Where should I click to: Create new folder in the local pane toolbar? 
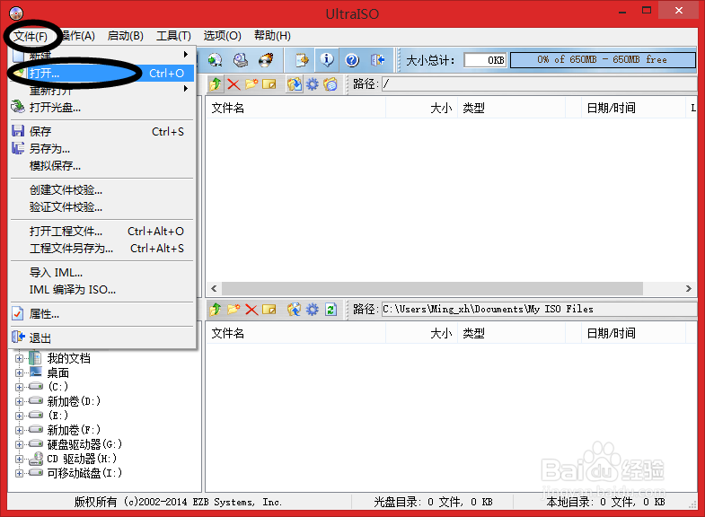pyautogui.click(x=234, y=310)
